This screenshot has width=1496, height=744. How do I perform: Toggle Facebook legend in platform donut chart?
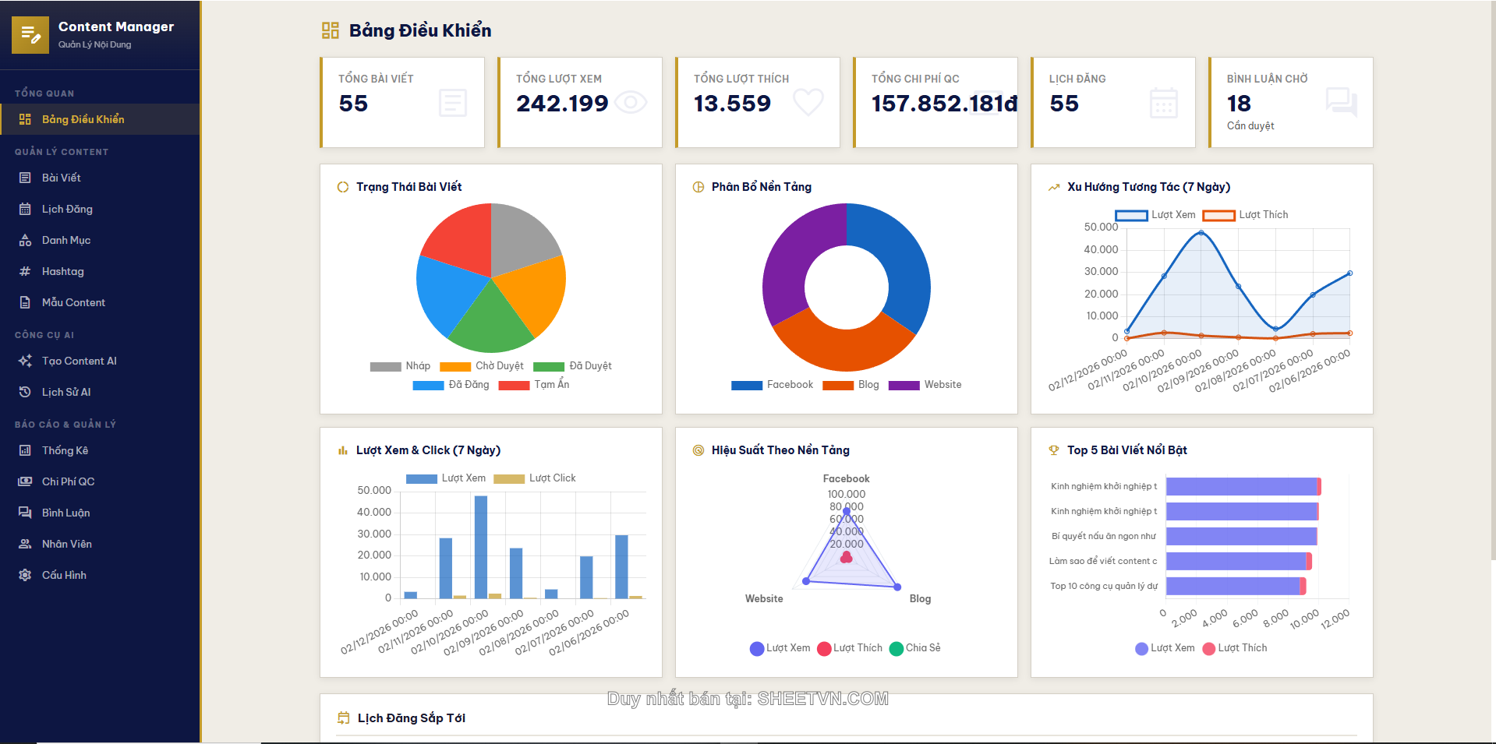click(772, 385)
